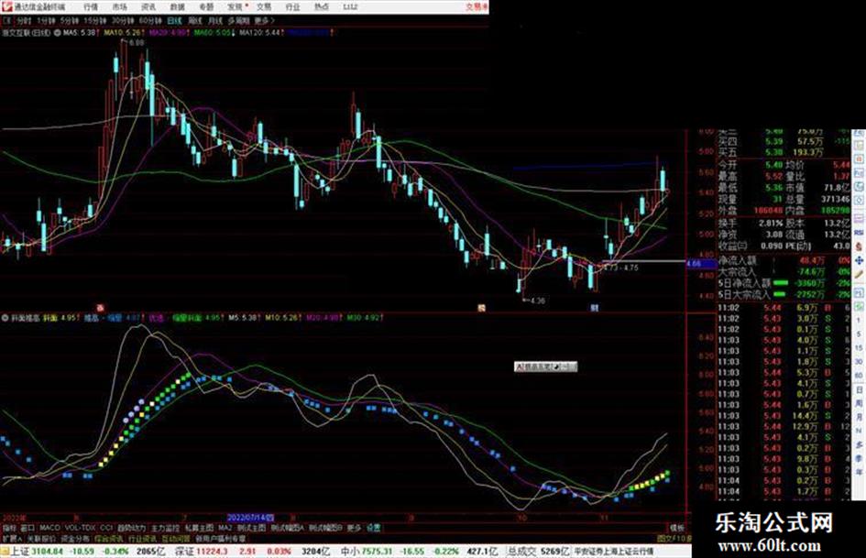Switch to the 分时 chart tab
The height and width of the screenshot is (558, 866).
pos(23,20)
